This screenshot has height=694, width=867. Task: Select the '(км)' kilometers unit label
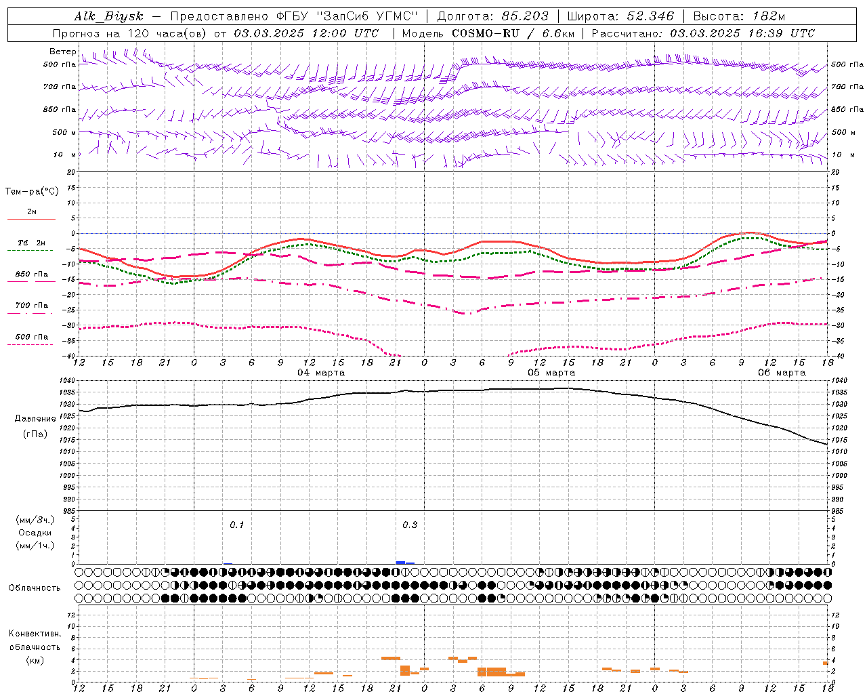(x=35, y=660)
